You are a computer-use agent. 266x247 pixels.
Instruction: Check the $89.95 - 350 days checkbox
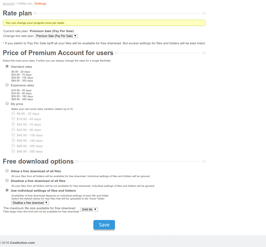pos(13,146)
